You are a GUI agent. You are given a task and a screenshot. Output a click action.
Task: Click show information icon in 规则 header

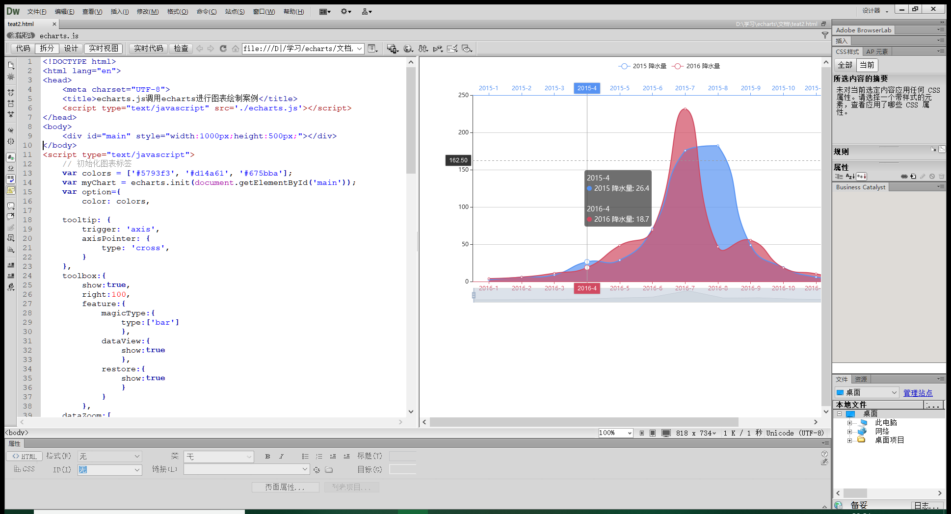click(x=933, y=149)
